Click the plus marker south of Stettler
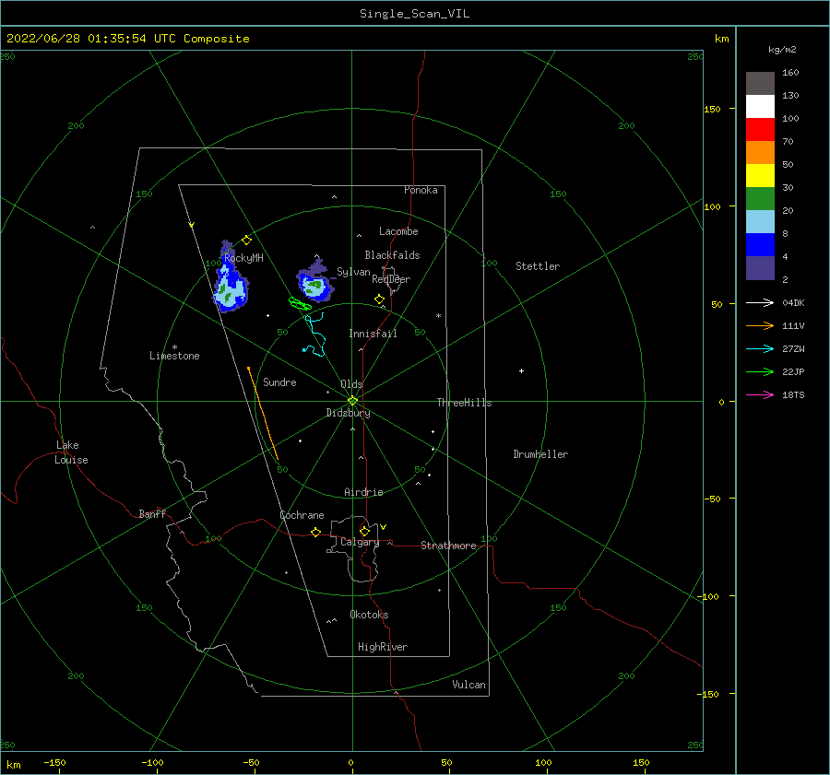 [521, 370]
